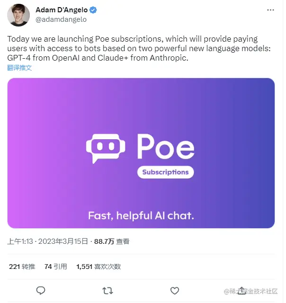Screen dimensions: 286x303
Task: Click the Fast, helpful AI chat tagline
Action: [x=141, y=215]
